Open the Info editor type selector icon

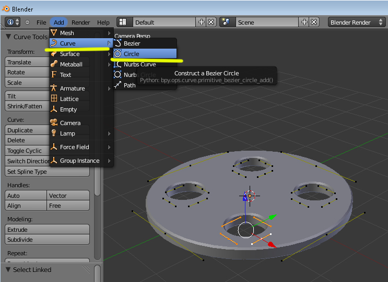[13, 22]
